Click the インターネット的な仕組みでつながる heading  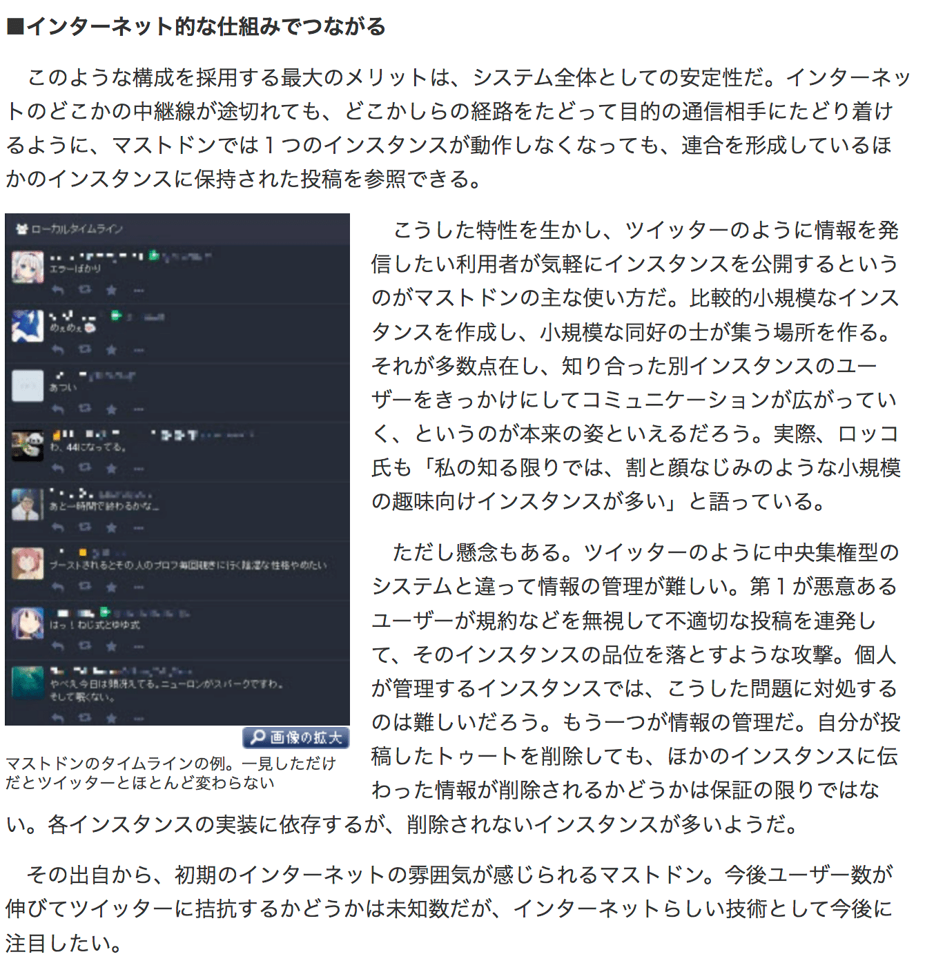pyautogui.click(x=196, y=26)
